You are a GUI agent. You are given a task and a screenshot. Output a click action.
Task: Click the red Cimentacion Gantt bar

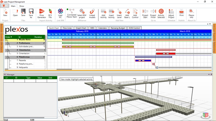(x=166, y=54)
